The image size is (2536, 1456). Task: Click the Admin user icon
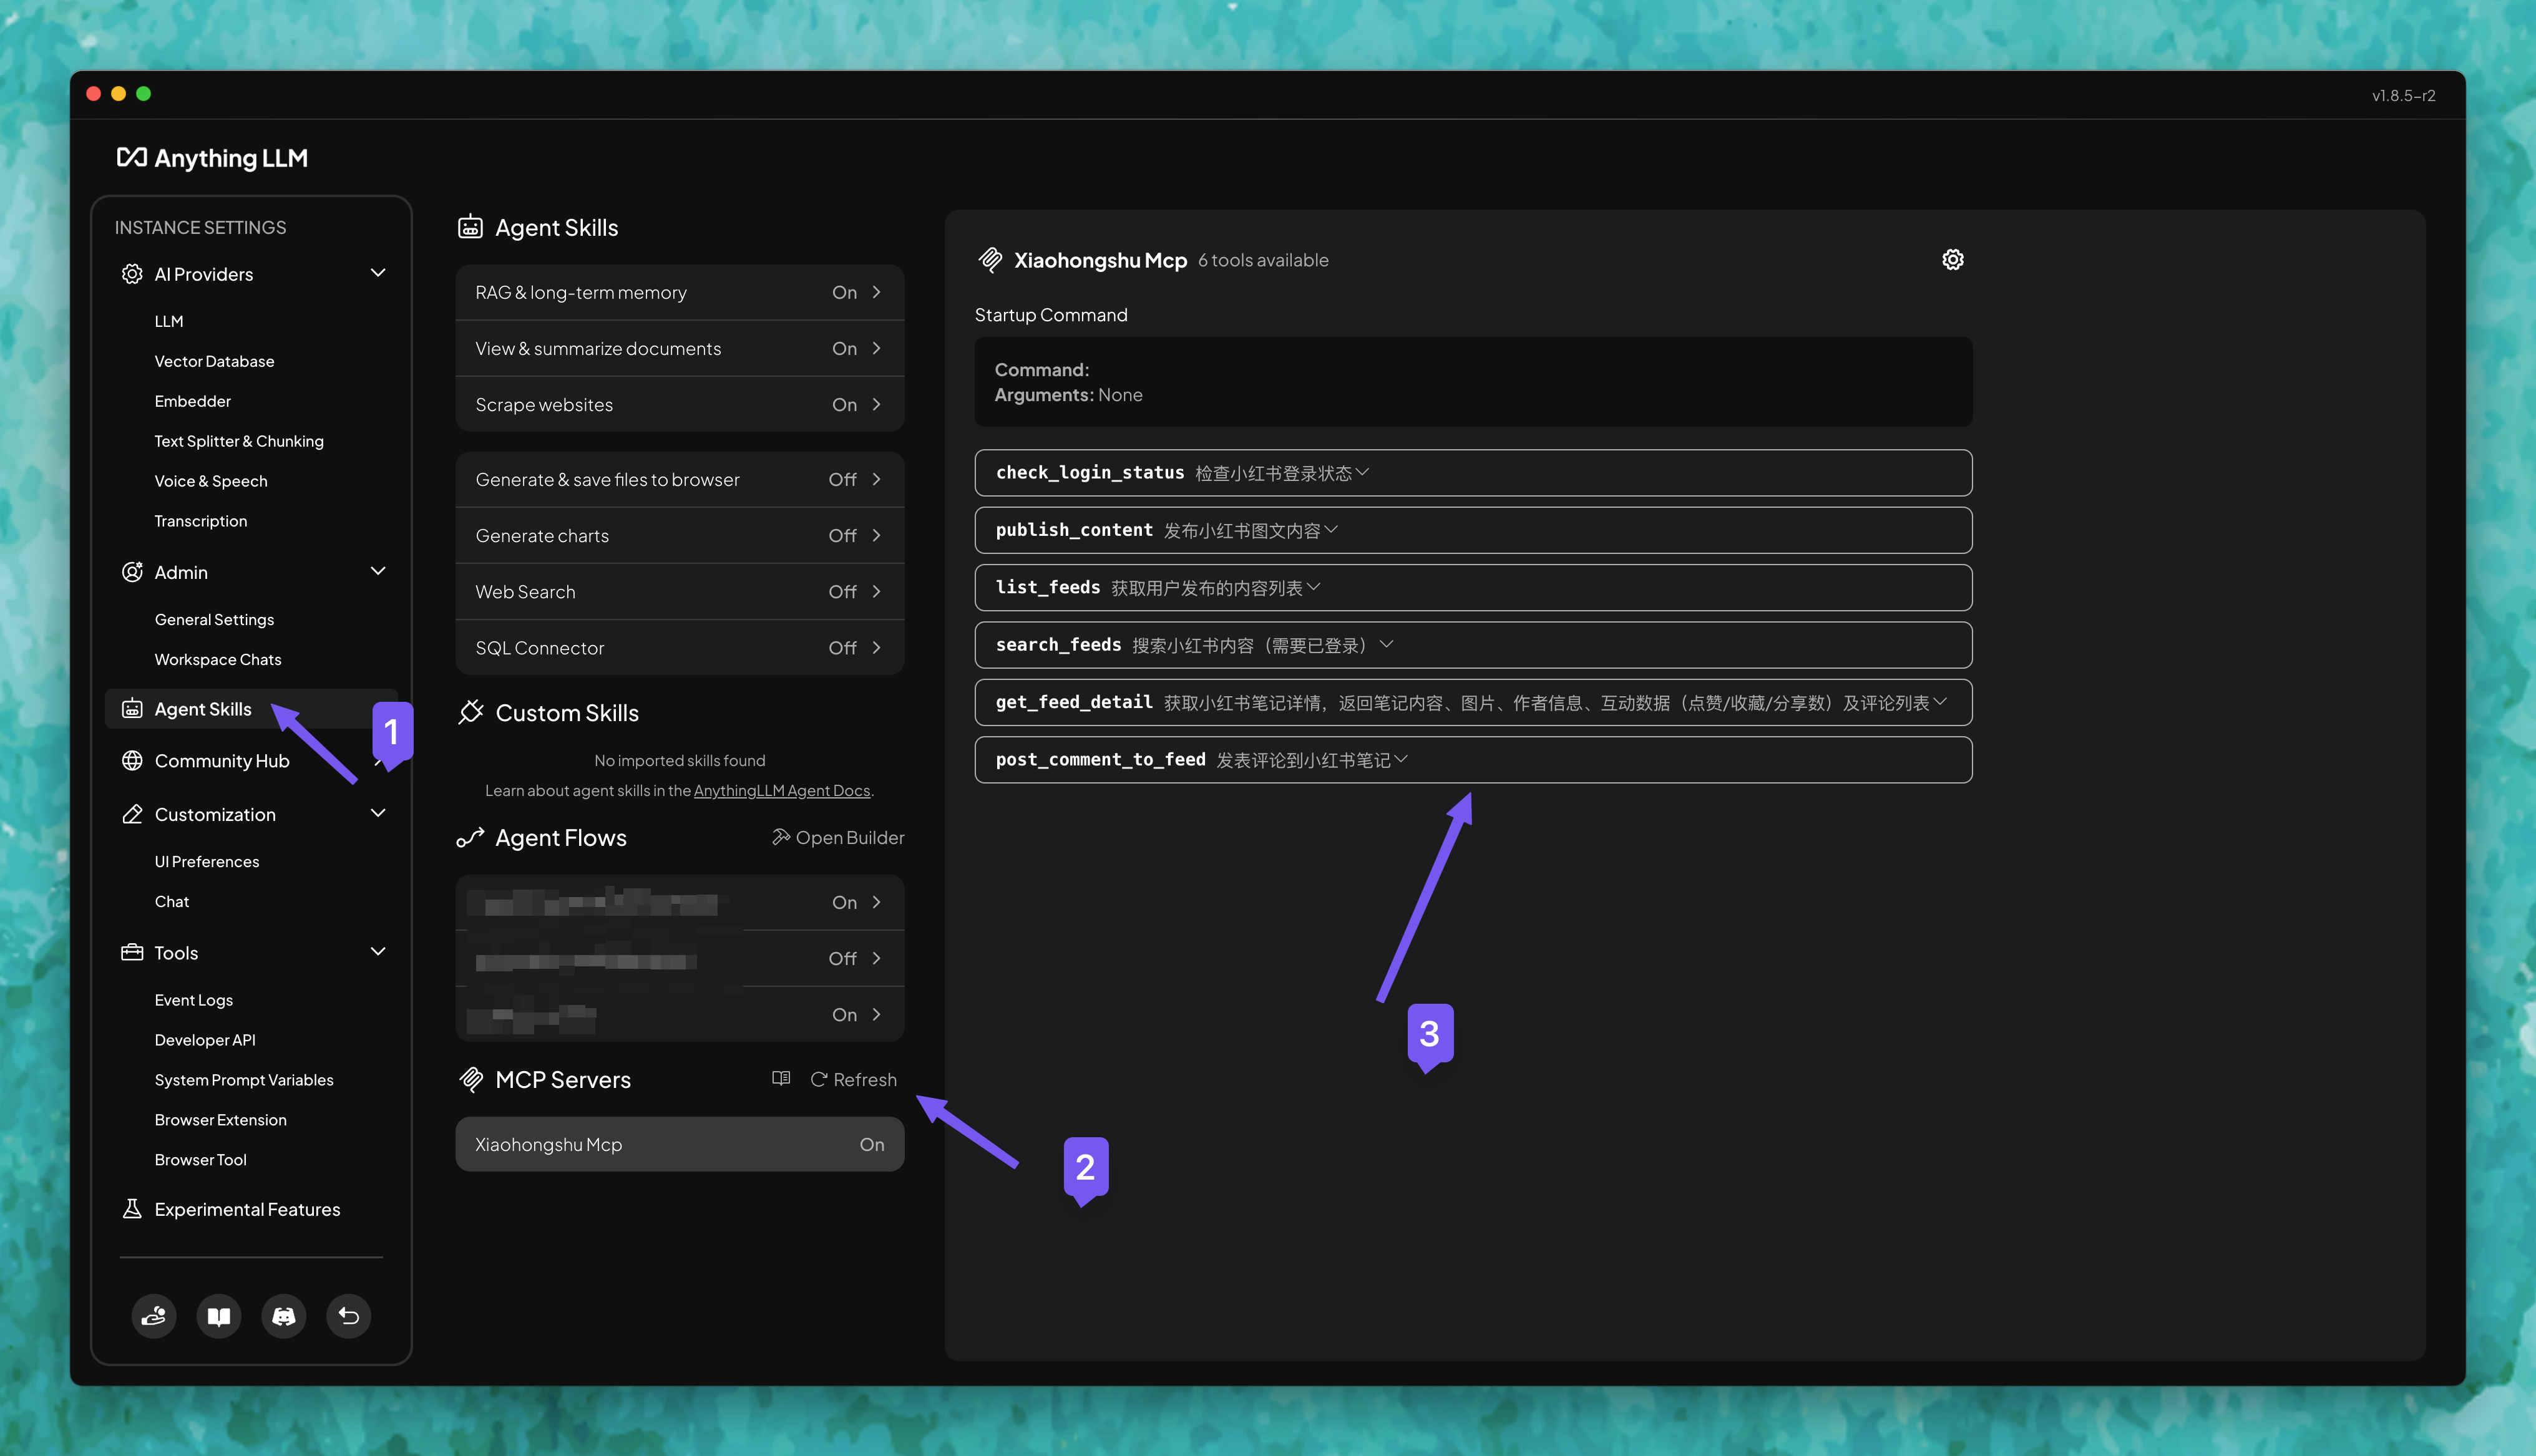[x=132, y=572]
